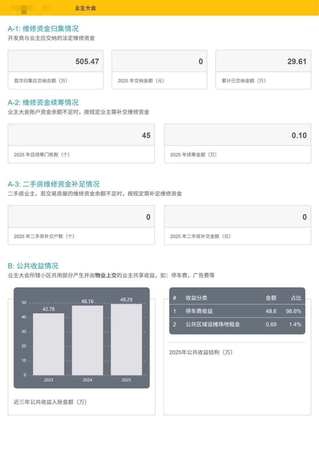Select the 2025 年二手房补交金额 card
Viewport: 319px width, 451px height.
tap(237, 225)
